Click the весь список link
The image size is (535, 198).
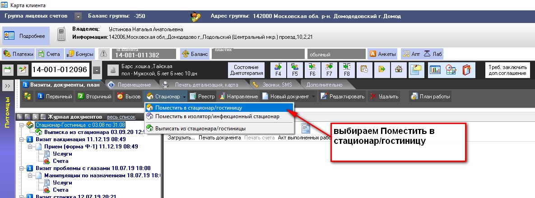(120, 117)
